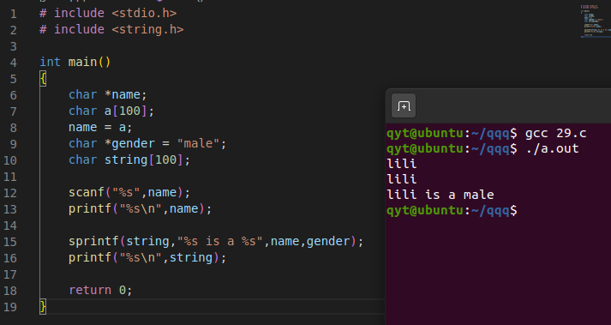Click '*name;' declaration on line 6

(125, 94)
